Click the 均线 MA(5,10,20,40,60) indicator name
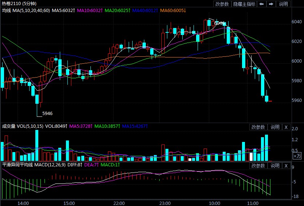Viewport: 304px width, 206px height. (x=26, y=10)
